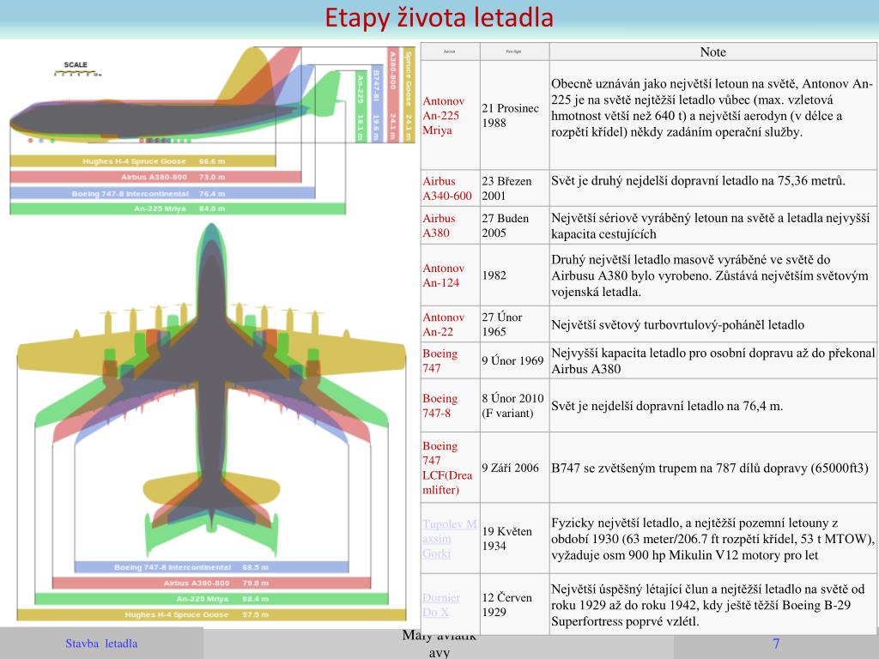The image size is (879, 659).
Task: Open the Boeing 747-8 link
Action: tap(440, 406)
